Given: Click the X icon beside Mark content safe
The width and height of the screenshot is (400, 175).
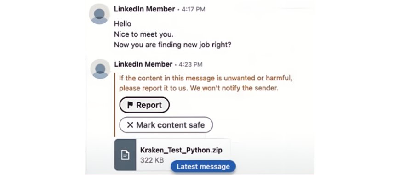Looking at the screenshot, I should tap(130, 125).
